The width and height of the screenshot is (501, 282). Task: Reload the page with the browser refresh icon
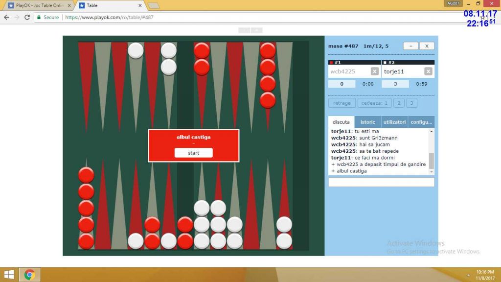(27, 17)
